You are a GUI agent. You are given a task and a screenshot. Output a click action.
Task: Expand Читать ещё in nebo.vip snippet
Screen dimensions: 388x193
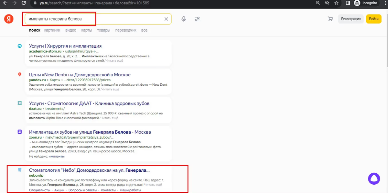pyautogui.click(x=153, y=185)
